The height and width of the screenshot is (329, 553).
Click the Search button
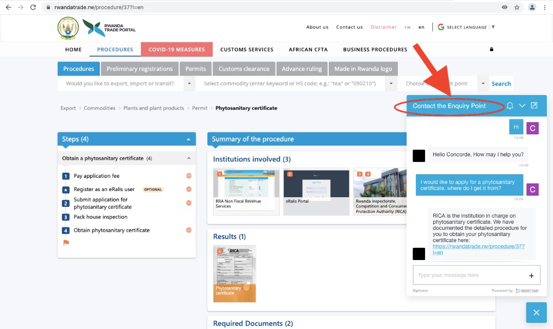[501, 84]
